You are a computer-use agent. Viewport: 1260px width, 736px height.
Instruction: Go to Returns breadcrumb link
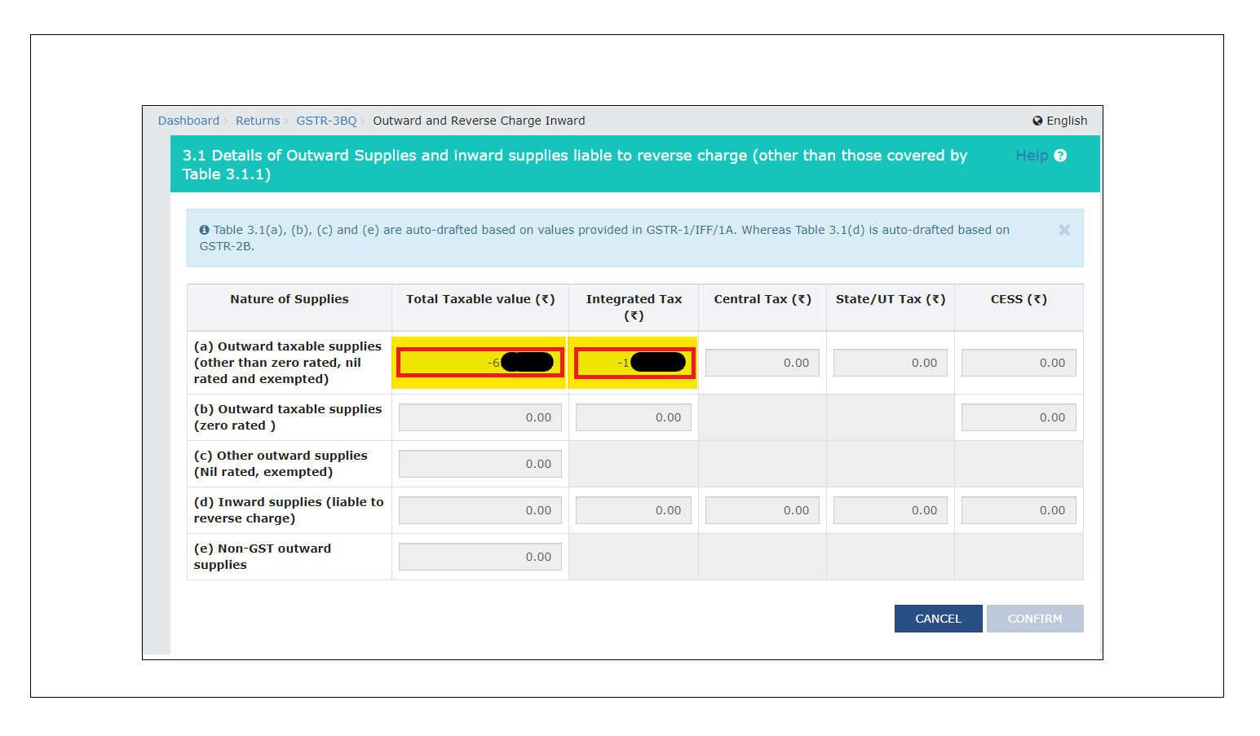point(258,121)
